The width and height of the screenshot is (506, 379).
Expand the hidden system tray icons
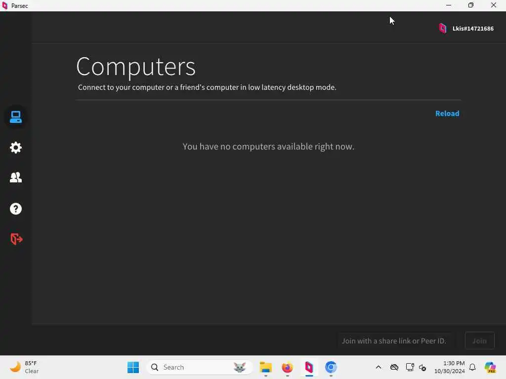coord(379,367)
